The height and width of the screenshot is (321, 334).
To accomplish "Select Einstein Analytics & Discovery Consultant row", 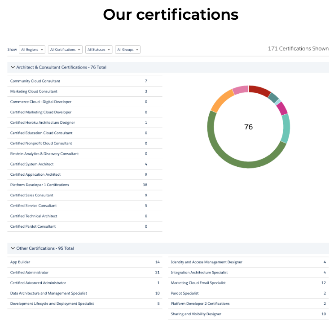I will pos(85,154).
